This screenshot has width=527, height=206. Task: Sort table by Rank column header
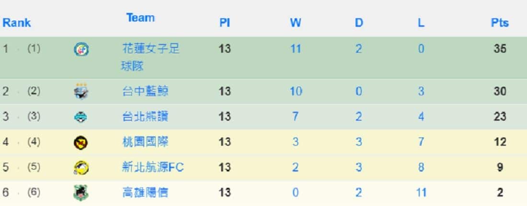tap(16, 23)
